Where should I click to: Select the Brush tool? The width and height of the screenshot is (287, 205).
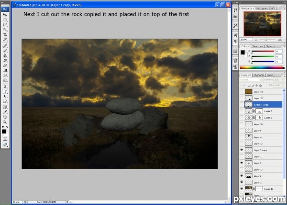click(5, 51)
